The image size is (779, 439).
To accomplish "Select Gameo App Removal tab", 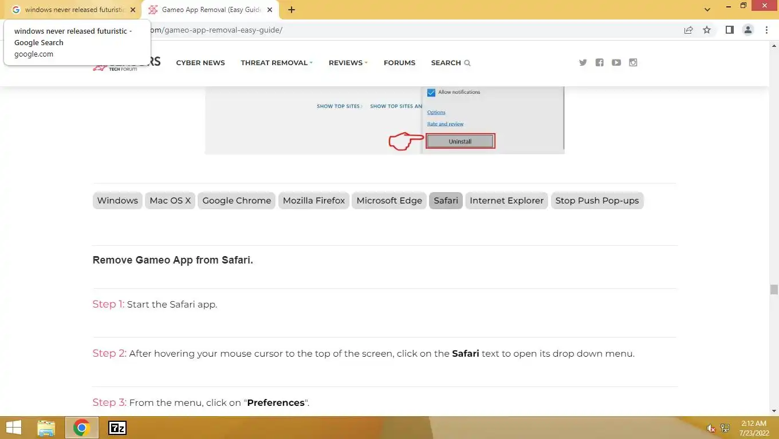I will [x=210, y=10].
